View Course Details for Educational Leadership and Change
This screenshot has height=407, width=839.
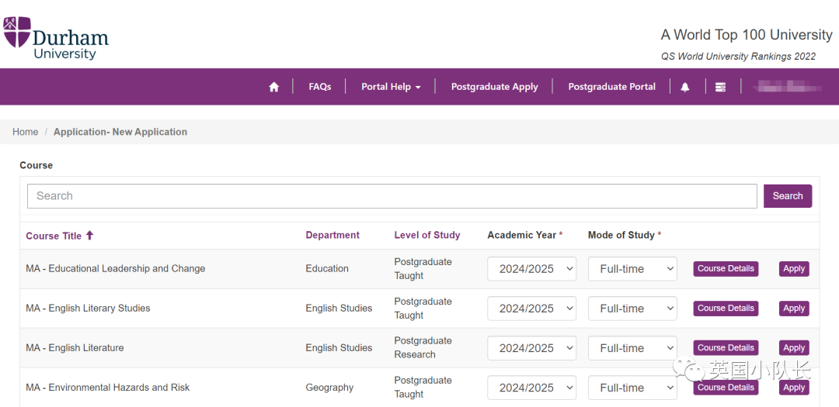click(x=726, y=269)
